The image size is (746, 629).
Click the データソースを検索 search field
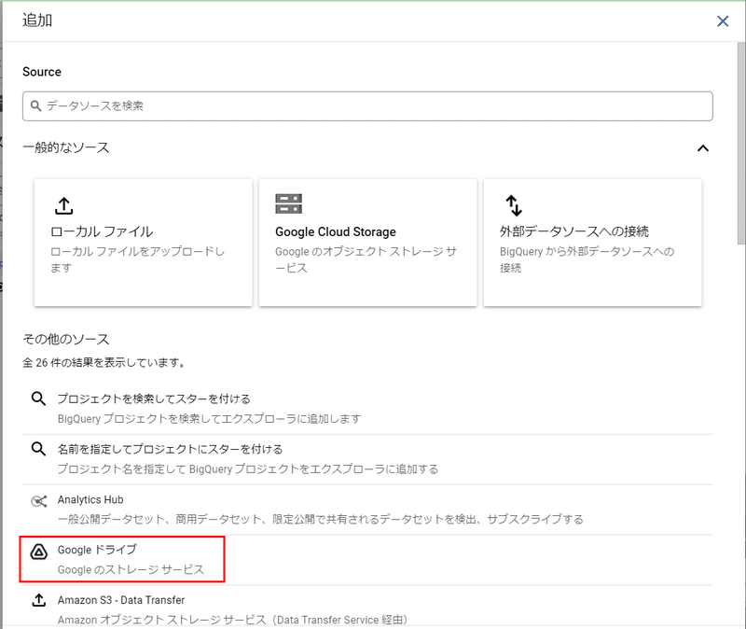[367, 105]
